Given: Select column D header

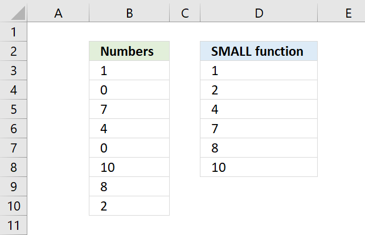Looking at the screenshot, I should [259, 13].
